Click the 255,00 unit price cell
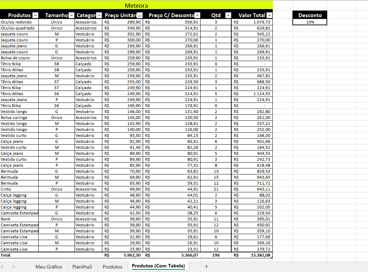 coord(123,82)
